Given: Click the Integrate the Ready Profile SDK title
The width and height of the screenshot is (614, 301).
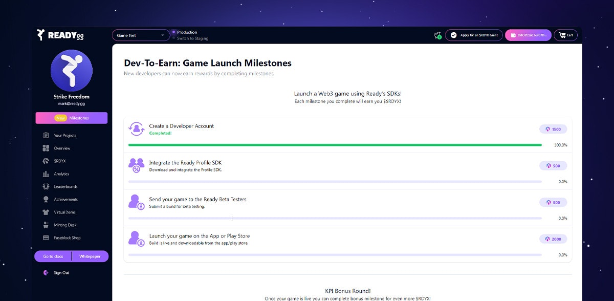Looking at the screenshot, I should pos(185,163).
